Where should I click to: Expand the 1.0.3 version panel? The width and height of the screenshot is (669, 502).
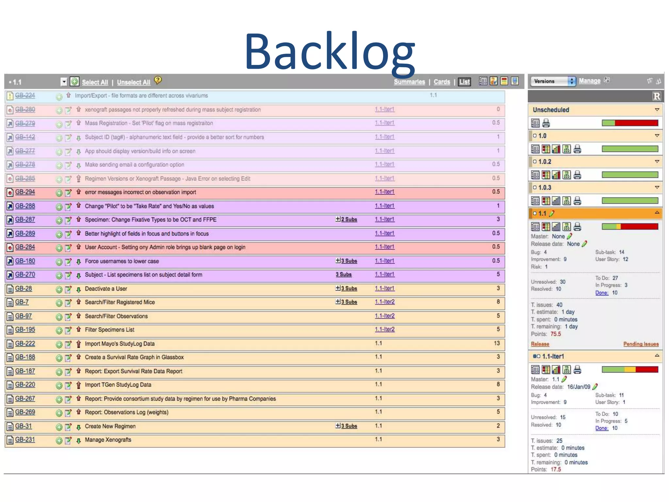(657, 188)
